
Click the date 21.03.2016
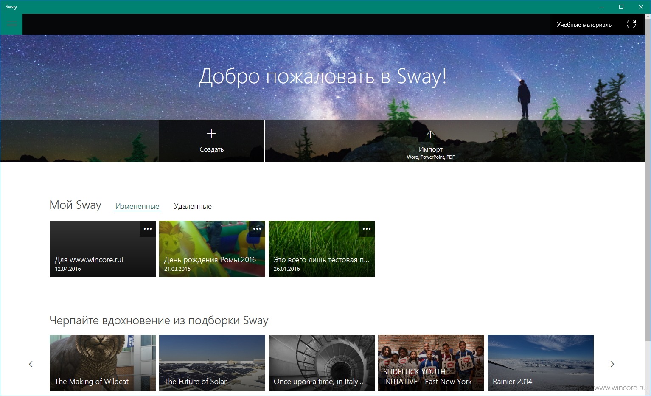pyautogui.click(x=177, y=269)
